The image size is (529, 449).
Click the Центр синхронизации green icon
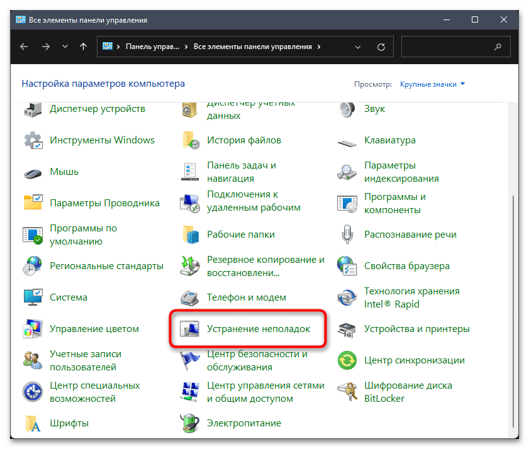[347, 360]
